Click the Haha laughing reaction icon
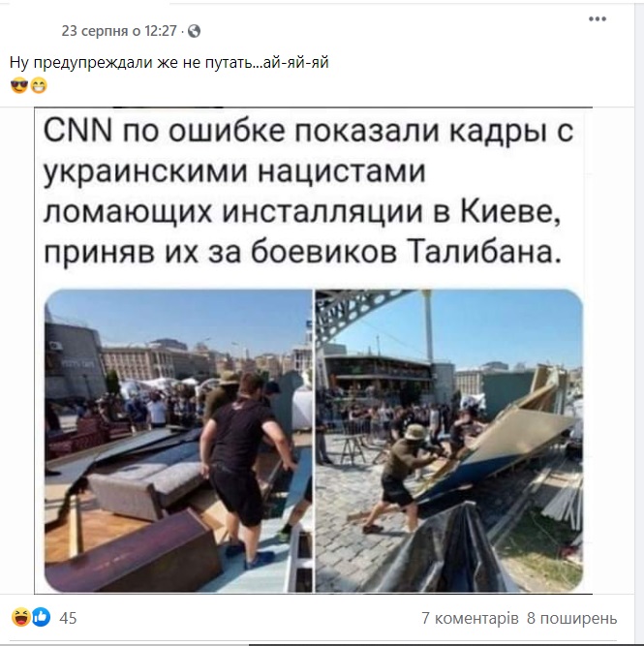 tap(21, 617)
